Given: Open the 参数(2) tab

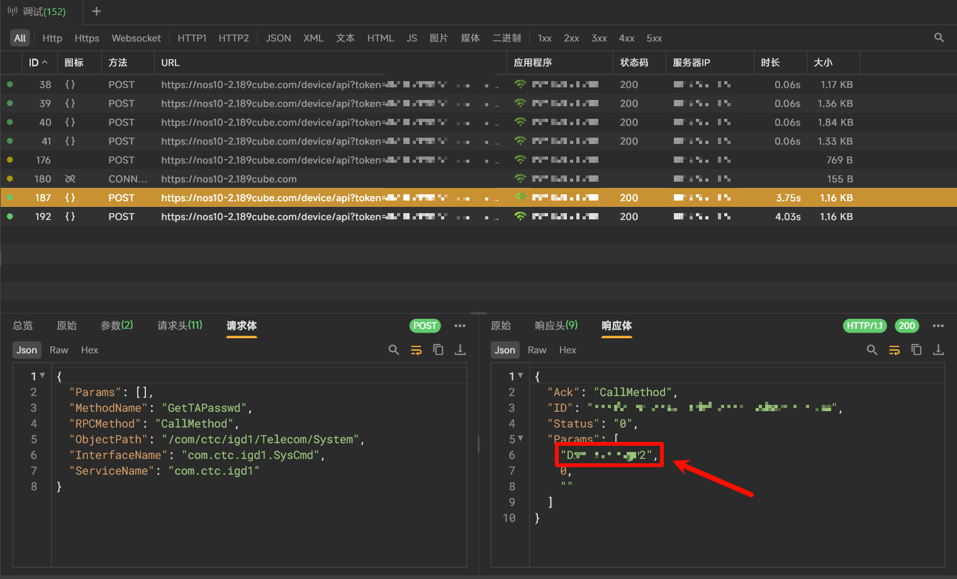Looking at the screenshot, I should click(117, 326).
